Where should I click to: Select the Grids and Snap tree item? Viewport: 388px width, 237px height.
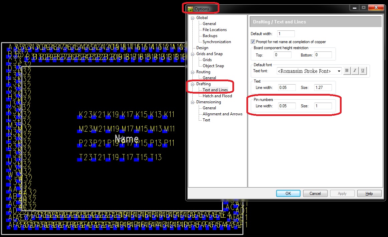tap(209, 54)
